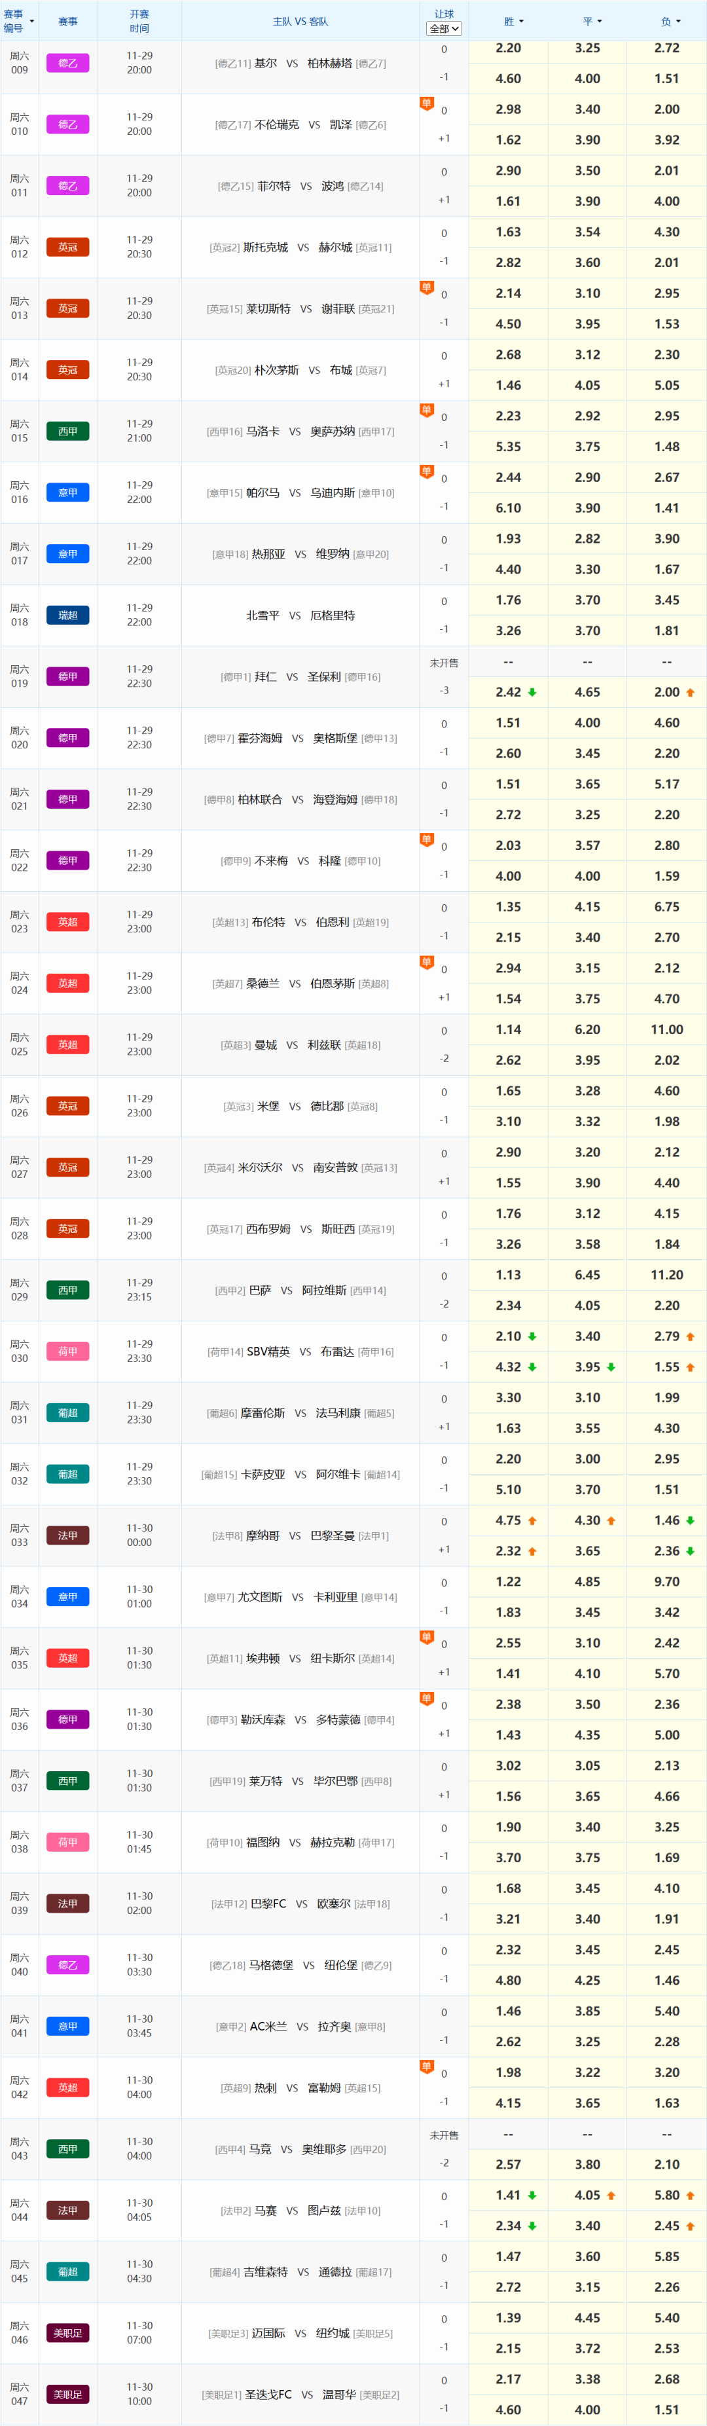Click match number 周六 047 cell
Image resolution: width=707 pixels, height=2426 pixels.
(x=19, y=2394)
